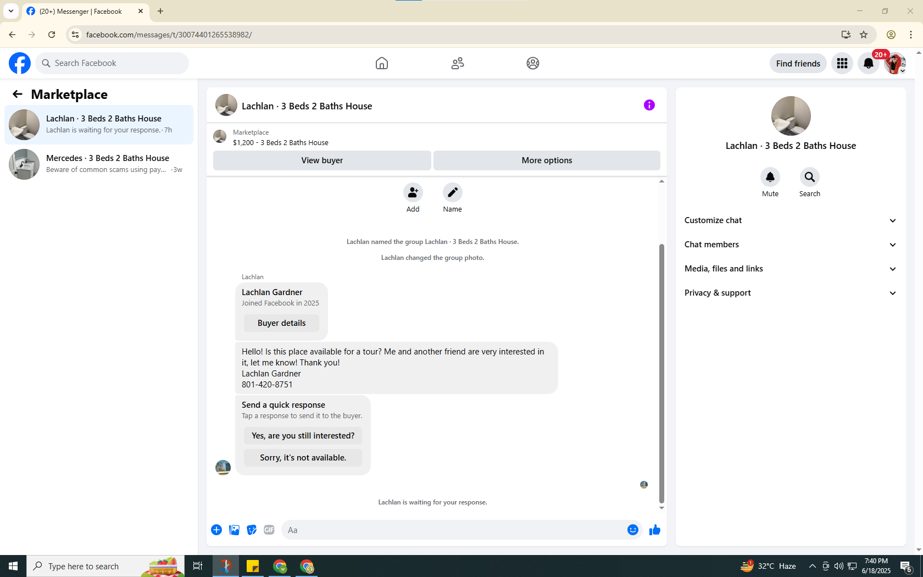Click 'Lachlan is waiting for your response.' status
Image resolution: width=923 pixels, height=577 pixels.
[x=432, y=502]
